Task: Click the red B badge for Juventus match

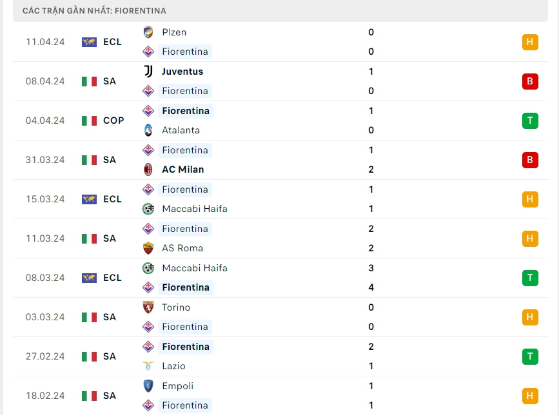Action: (x=530, y=81)
